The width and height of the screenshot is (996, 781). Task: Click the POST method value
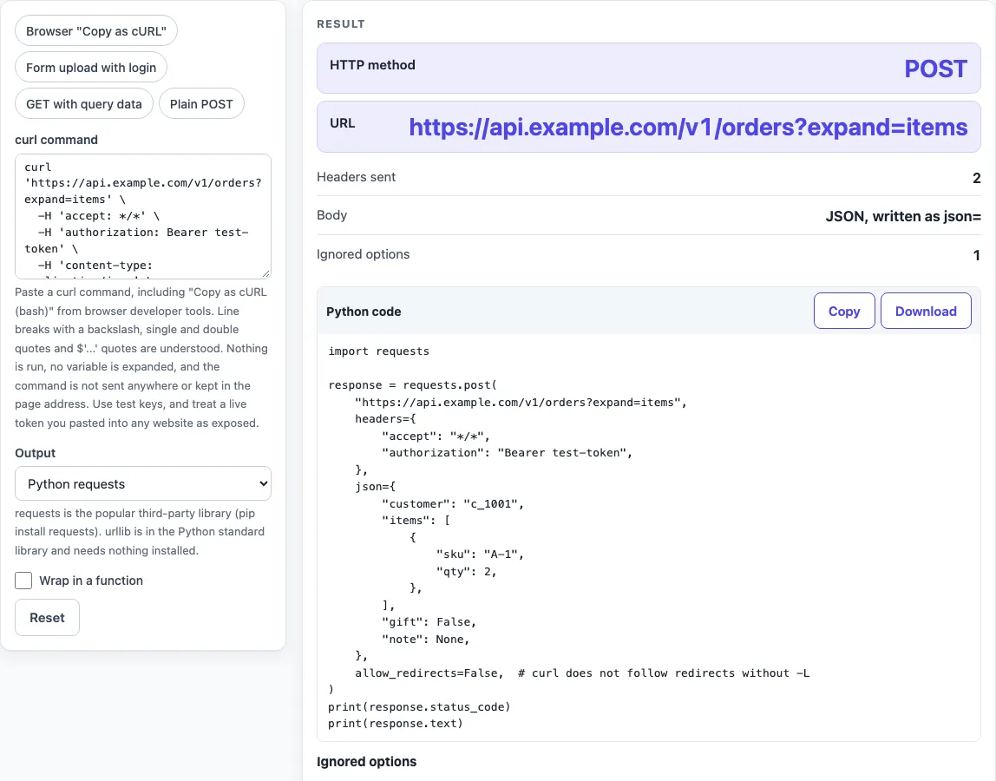(935, 69)
